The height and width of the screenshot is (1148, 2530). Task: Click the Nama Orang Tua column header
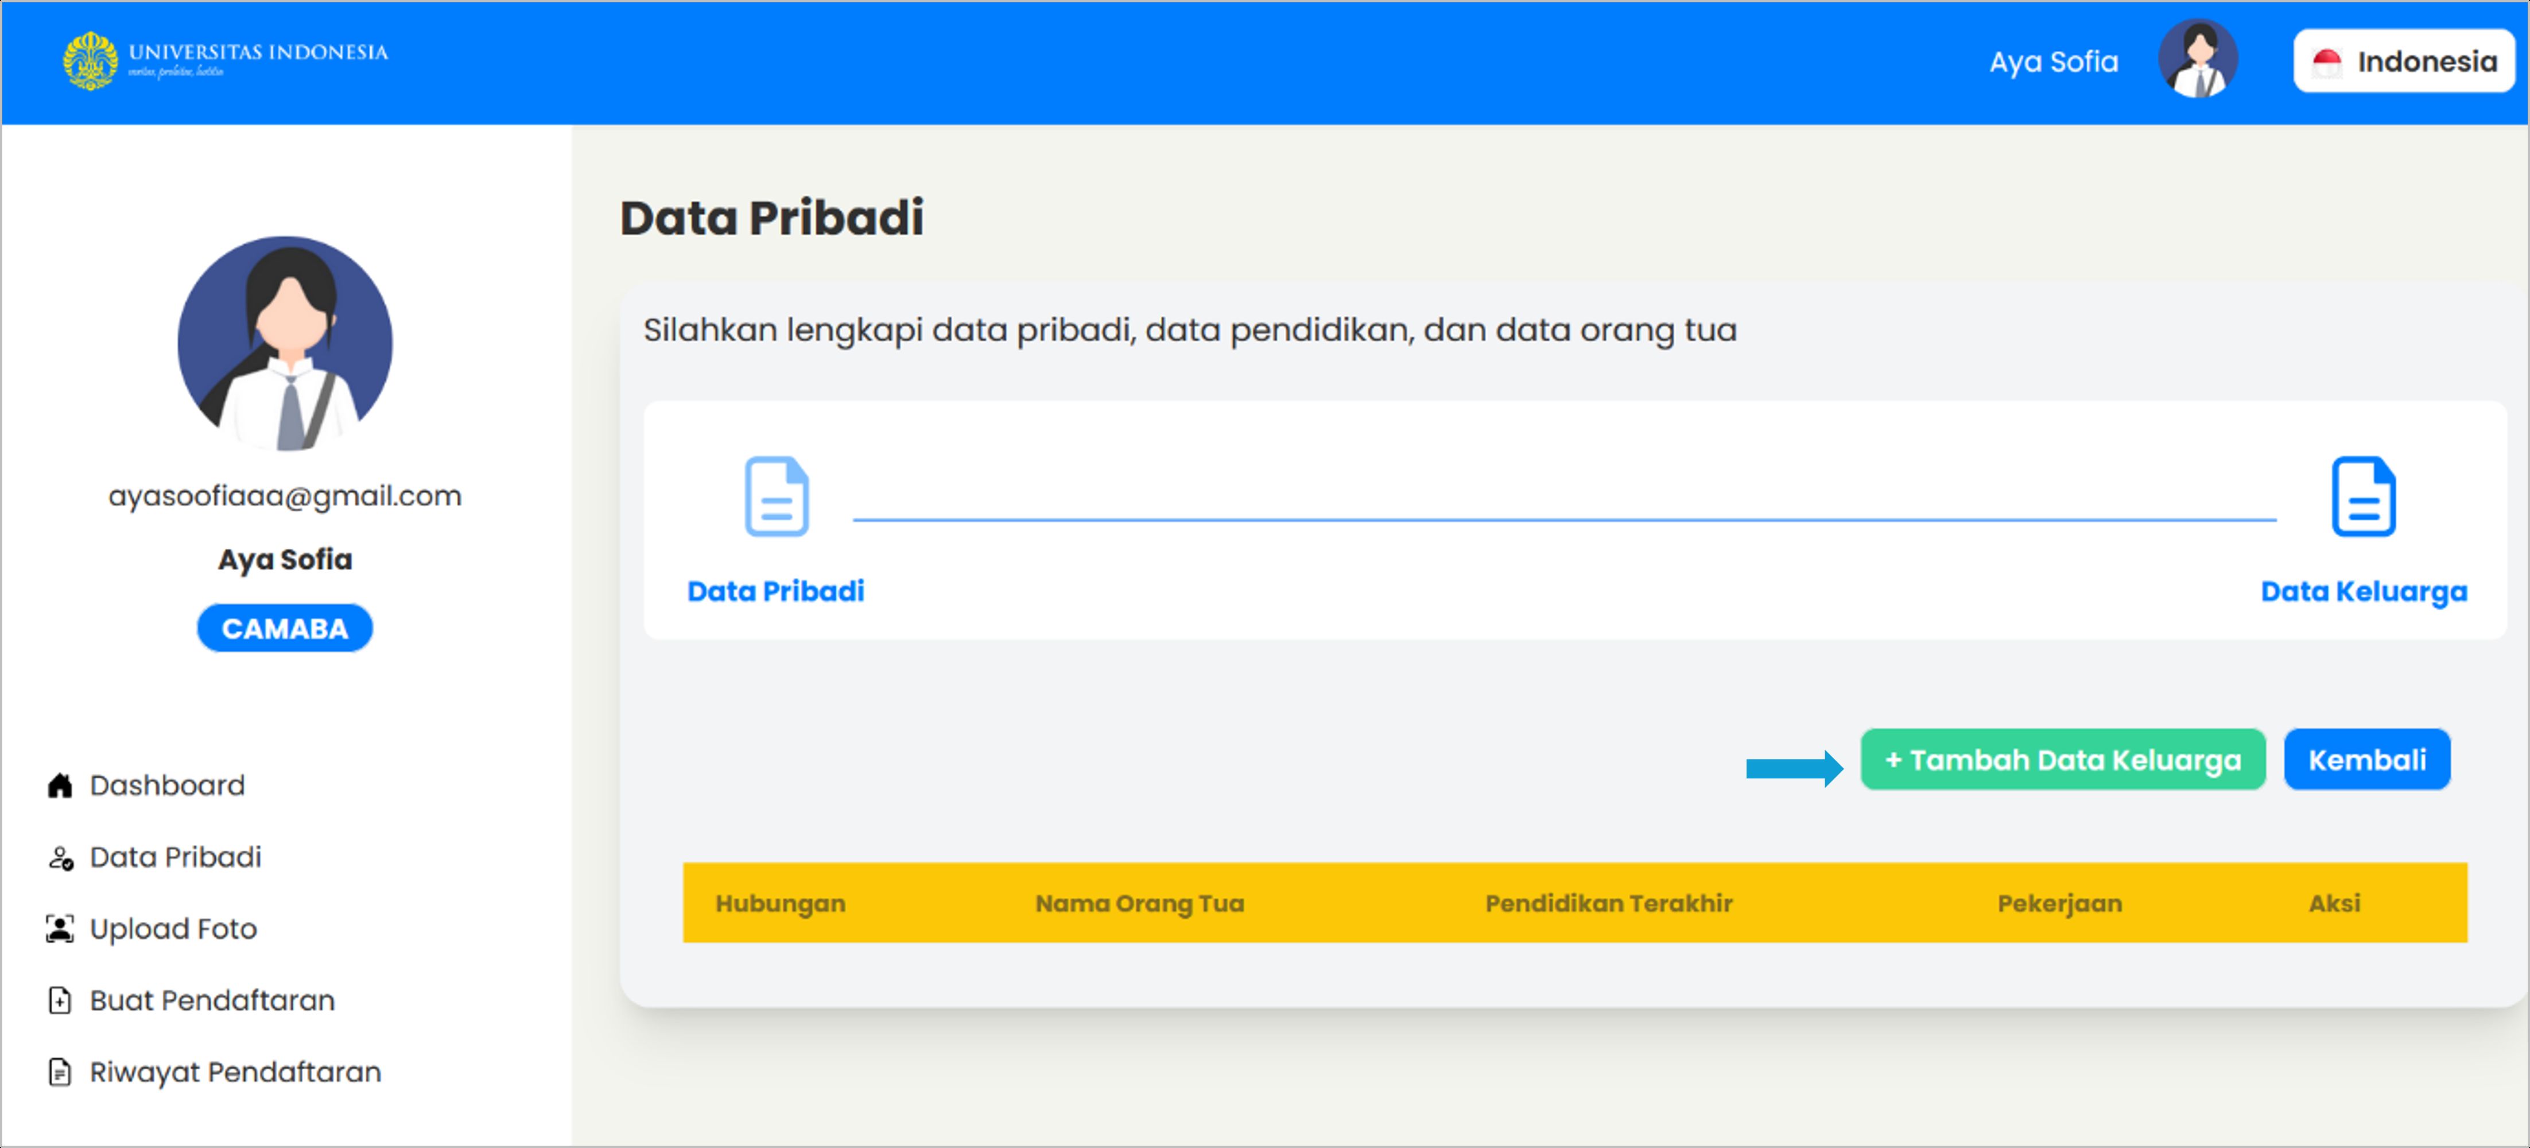(1139, 902)
